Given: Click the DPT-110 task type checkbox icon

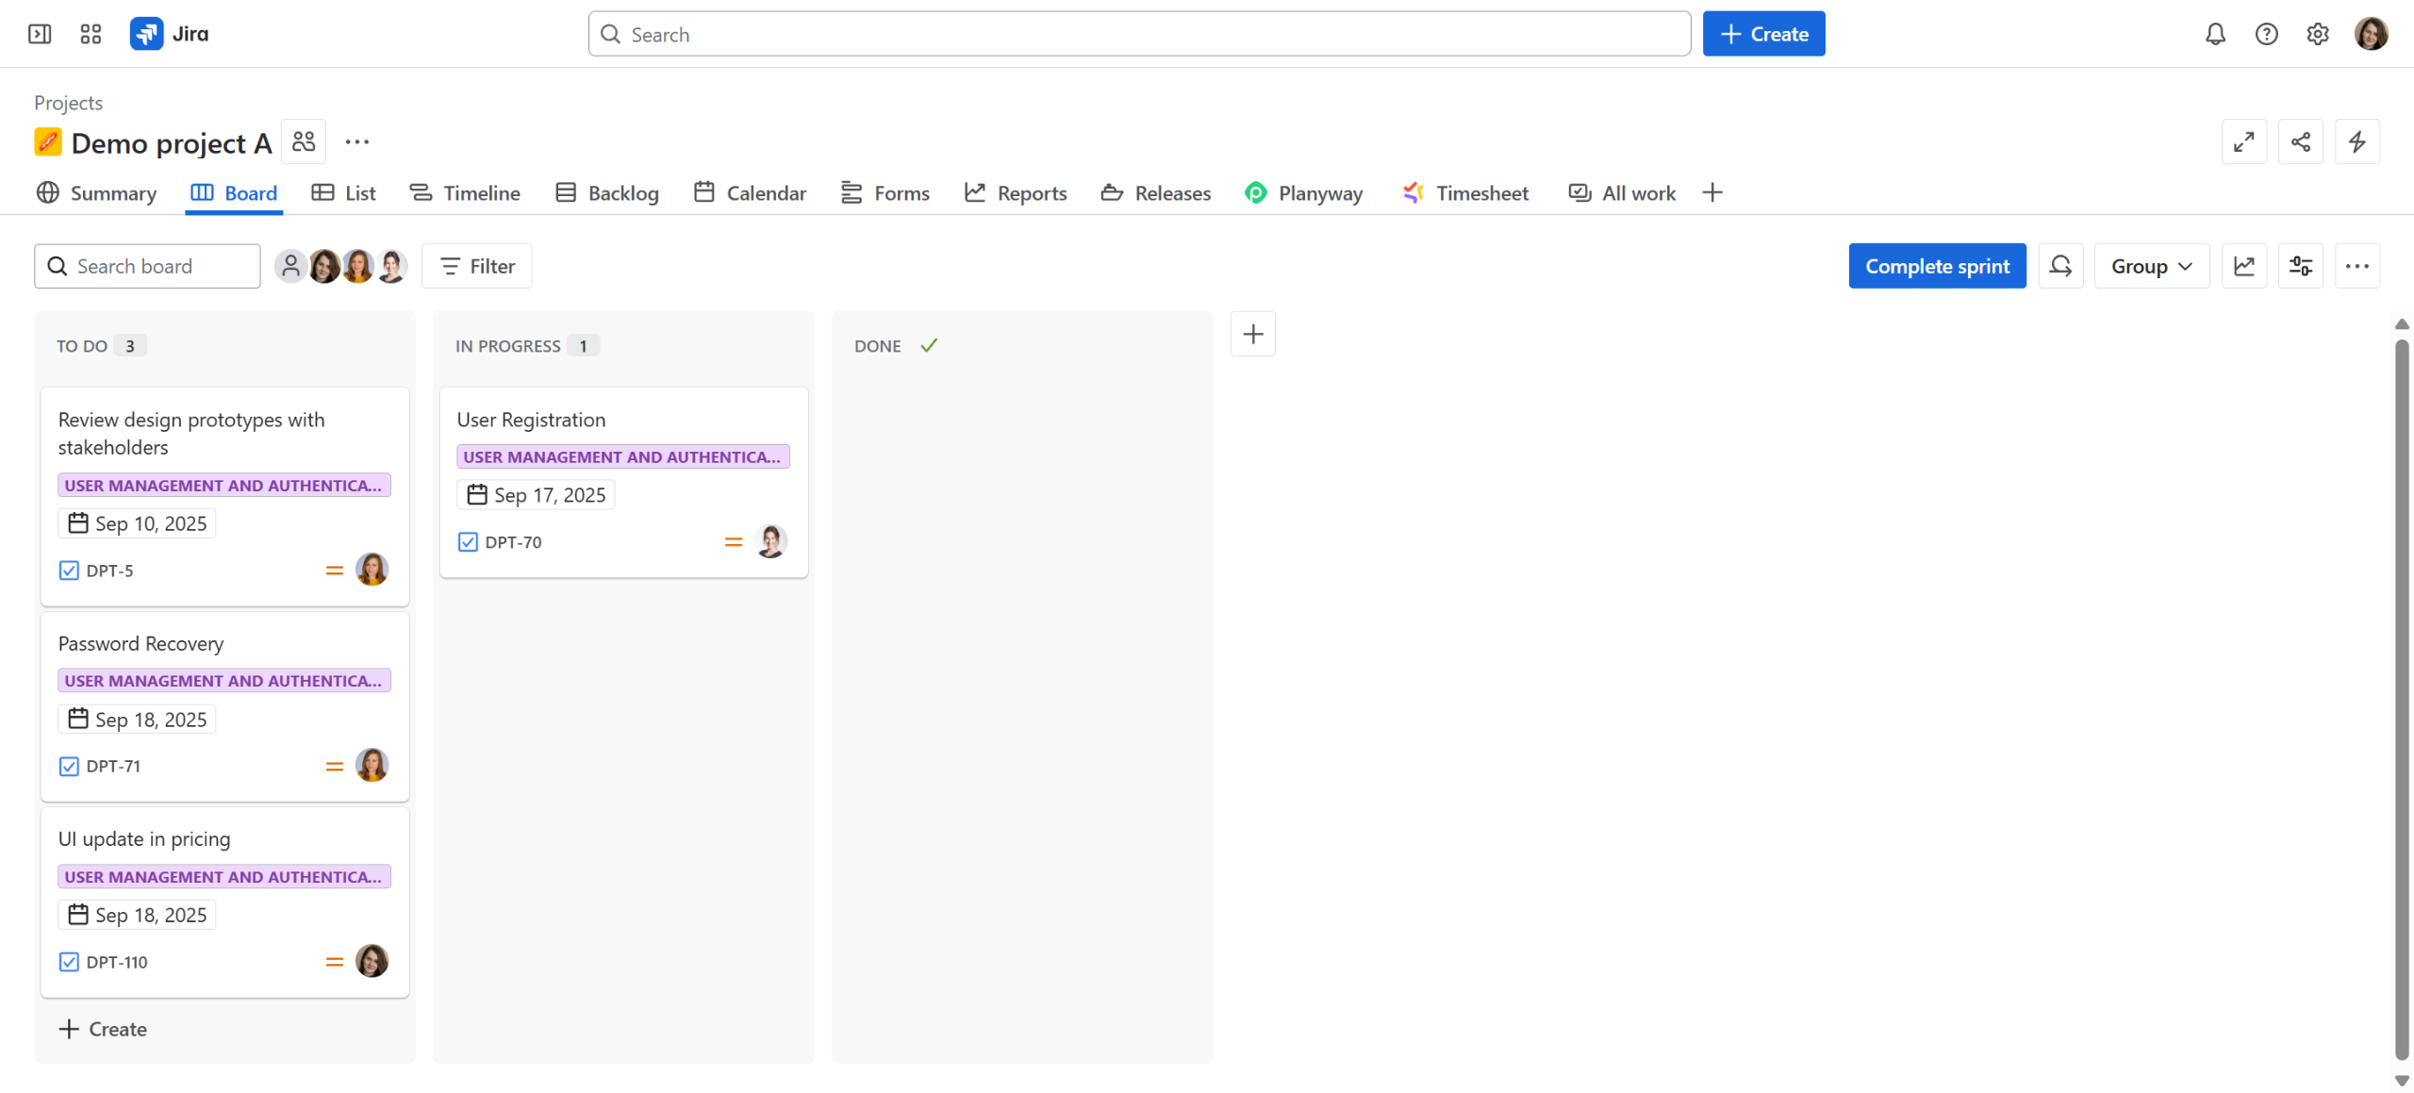Looking at the screenshot, I should 69,962.
